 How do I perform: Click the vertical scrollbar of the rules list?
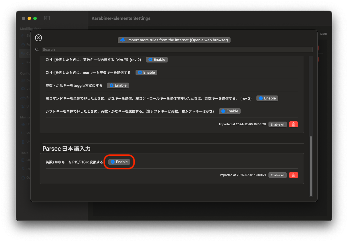[x=310, y=166]
